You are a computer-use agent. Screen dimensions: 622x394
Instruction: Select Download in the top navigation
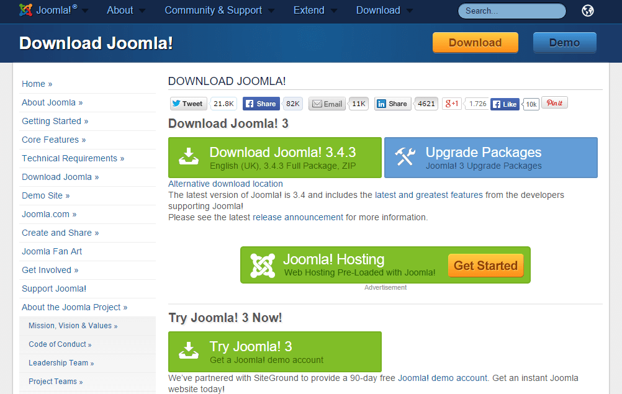[378, 10]
